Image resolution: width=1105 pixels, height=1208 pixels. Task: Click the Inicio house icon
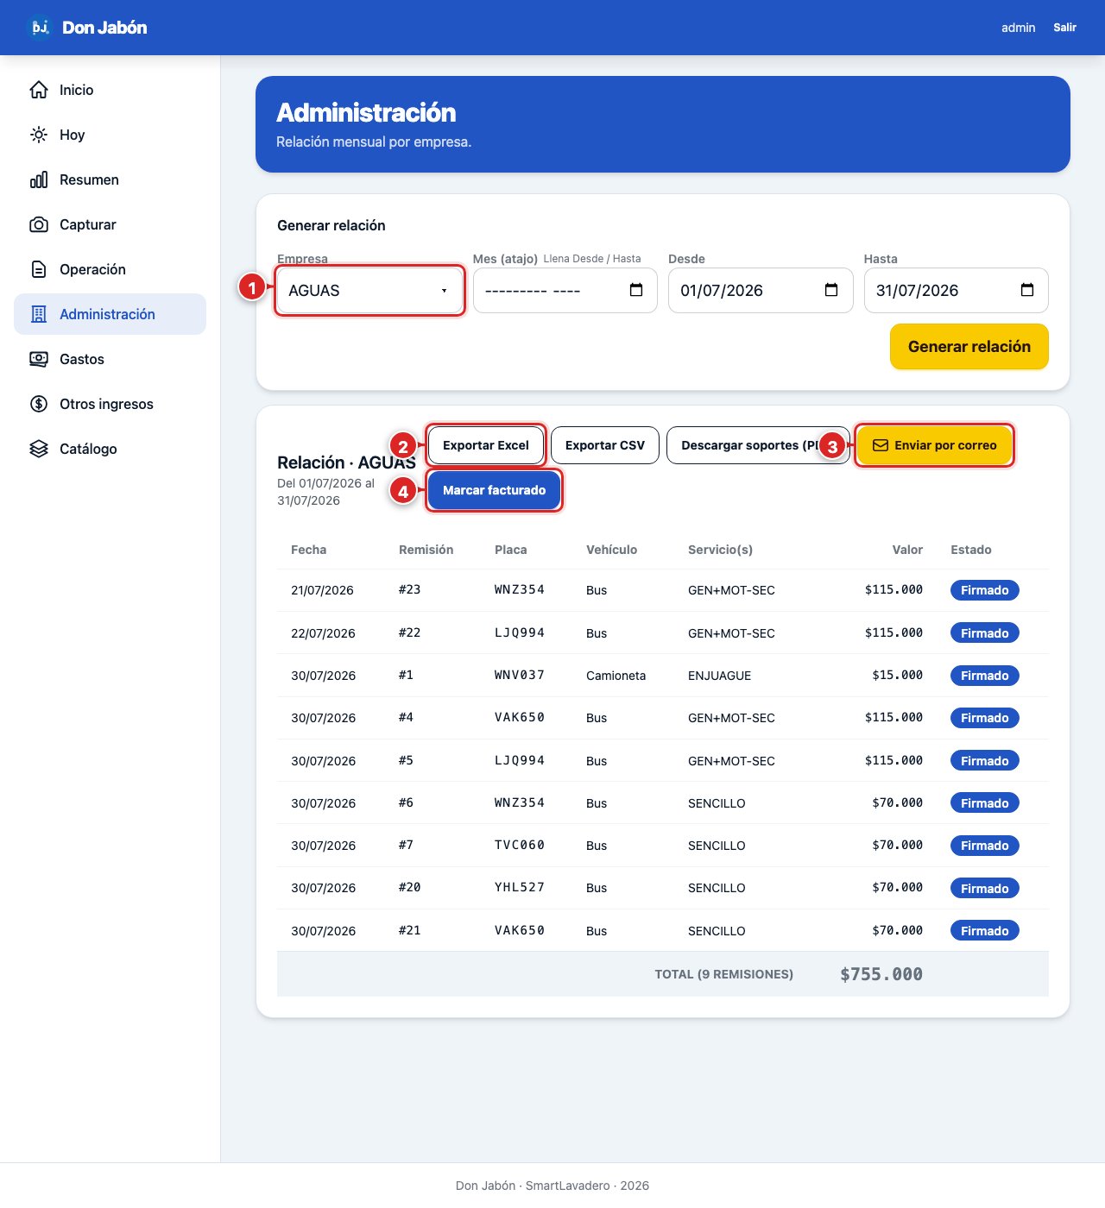[39, 90]
